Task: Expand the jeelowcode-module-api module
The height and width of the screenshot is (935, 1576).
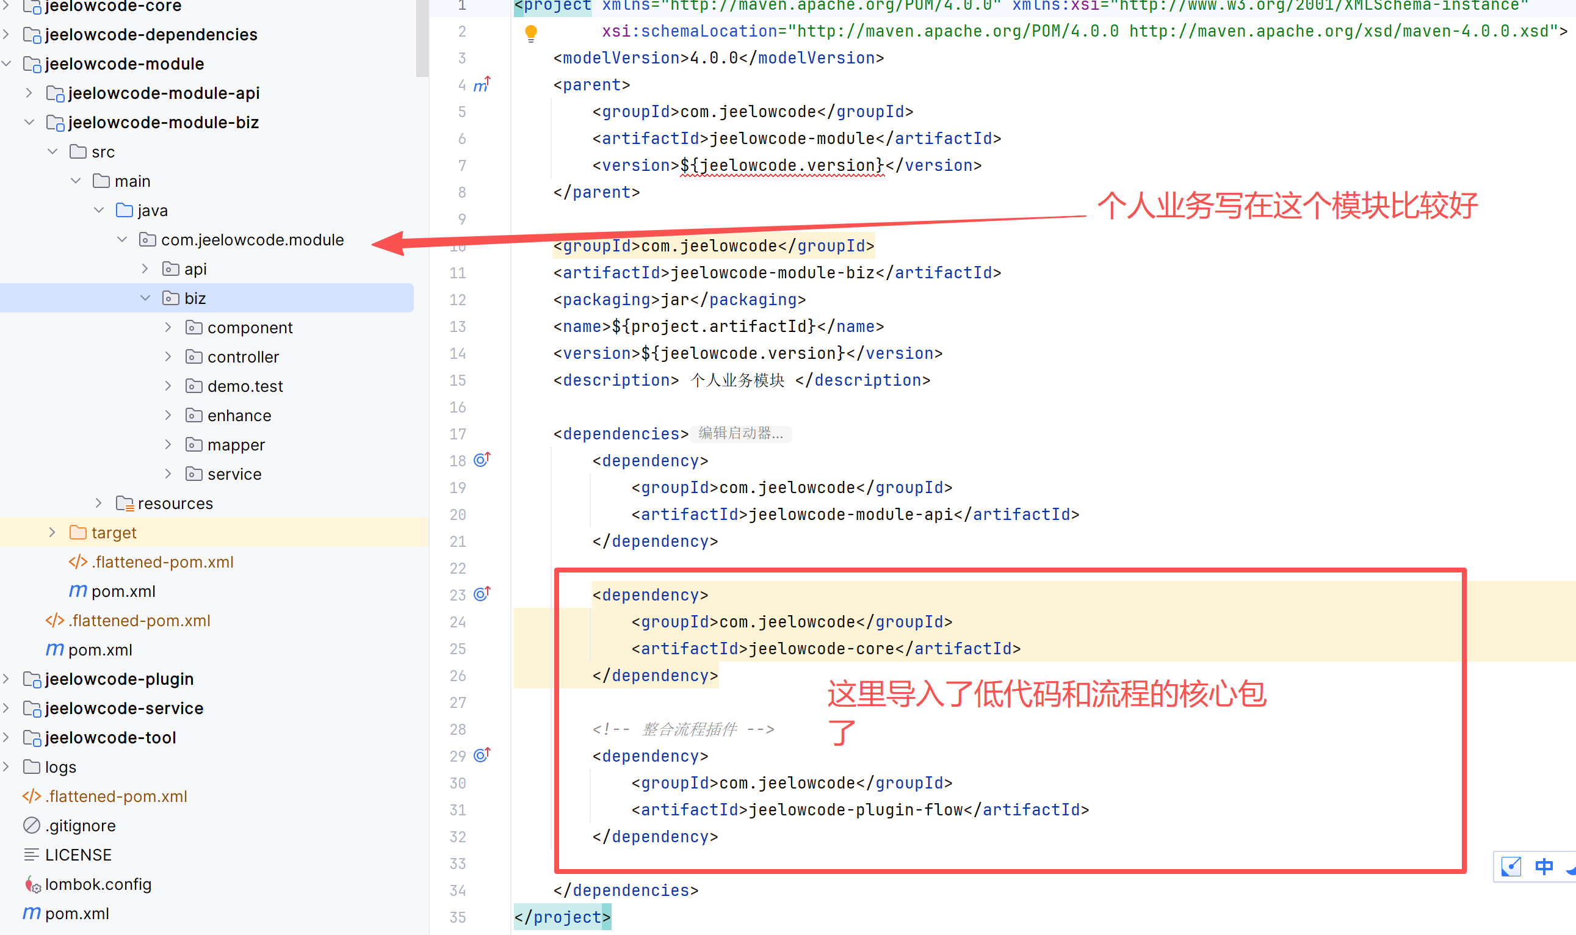Action: click(x=29, y=93)
